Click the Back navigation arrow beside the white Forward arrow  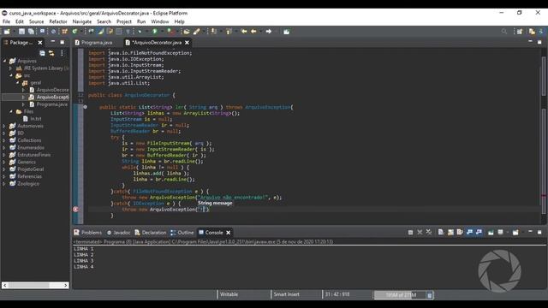click(253, 32)
